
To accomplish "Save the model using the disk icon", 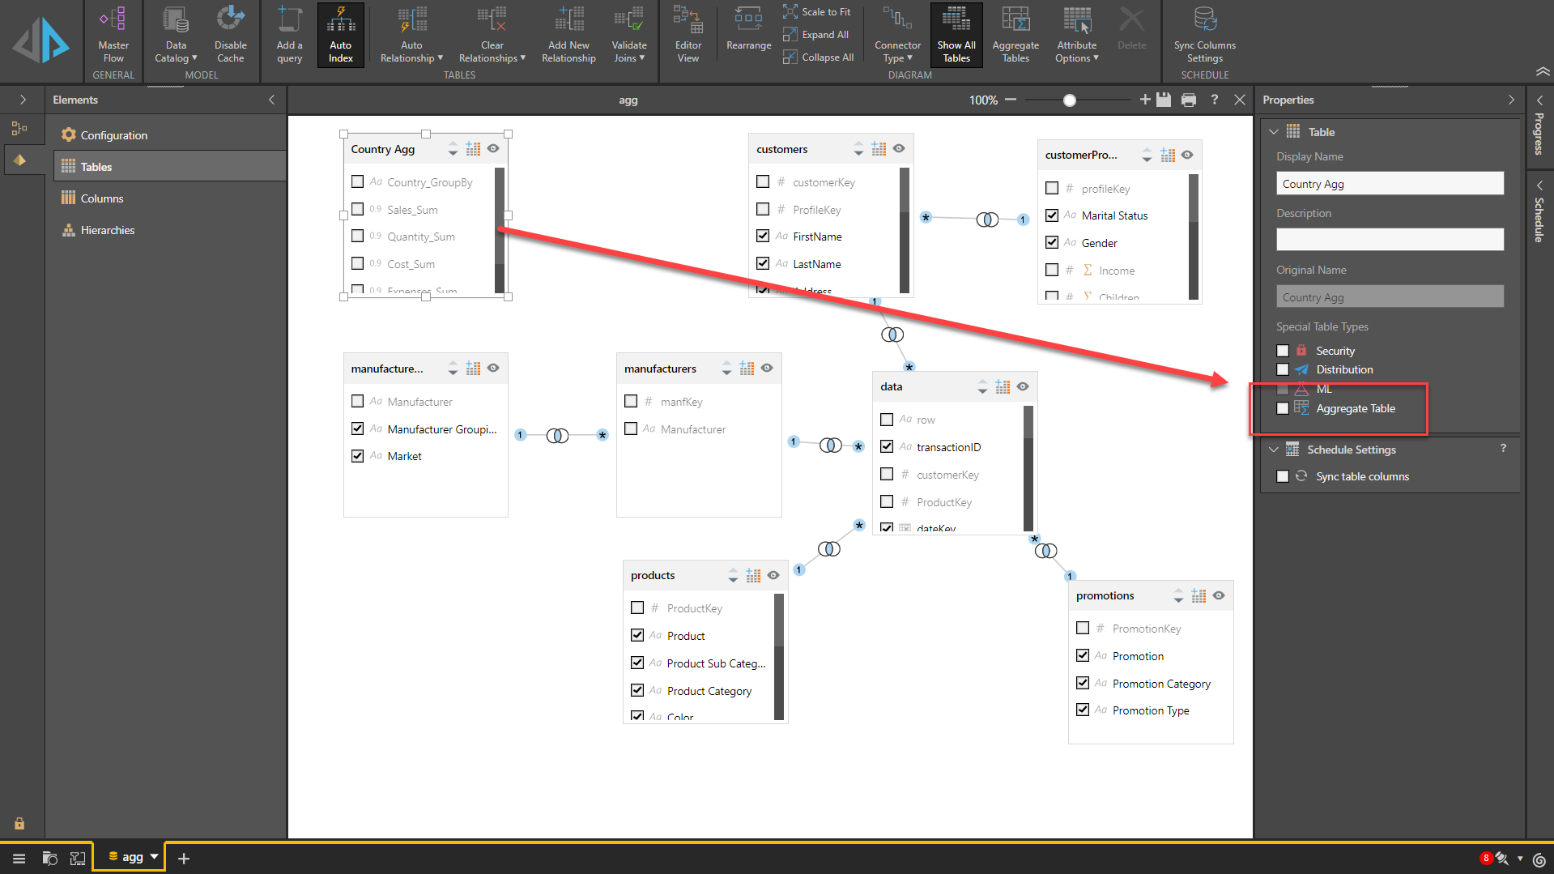I will coord(1164,100).
